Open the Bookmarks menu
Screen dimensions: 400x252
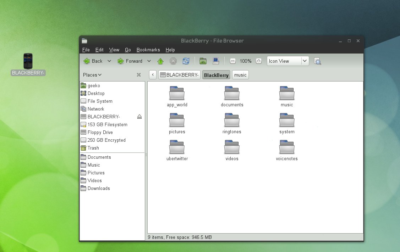148,50
